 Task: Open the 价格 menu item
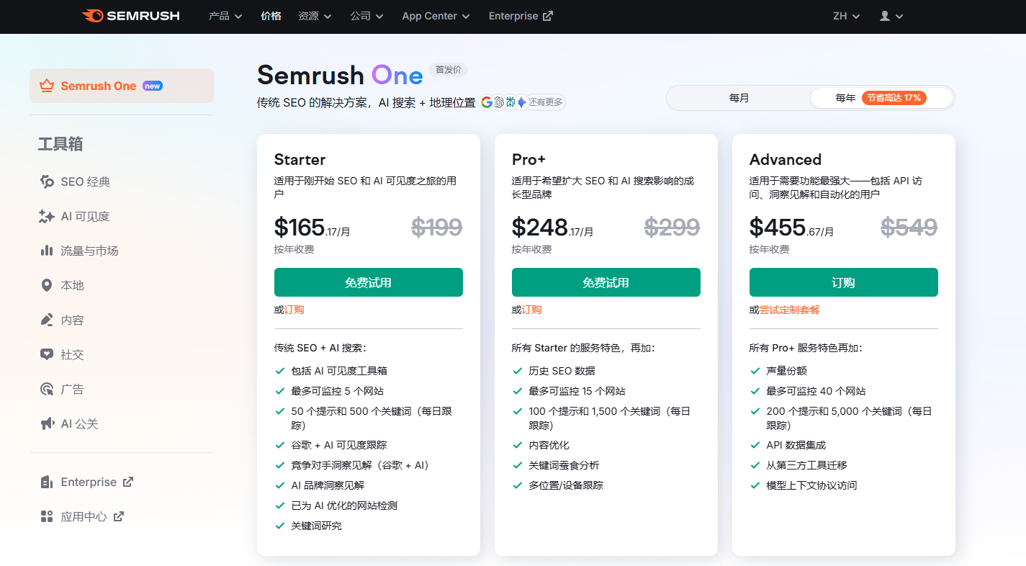271,16
